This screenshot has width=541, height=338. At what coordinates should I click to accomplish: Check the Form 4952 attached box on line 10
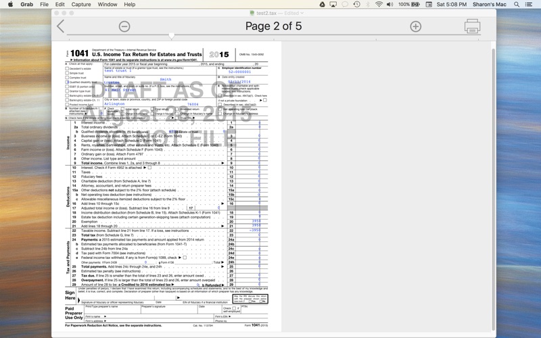[x=149, y=168]
